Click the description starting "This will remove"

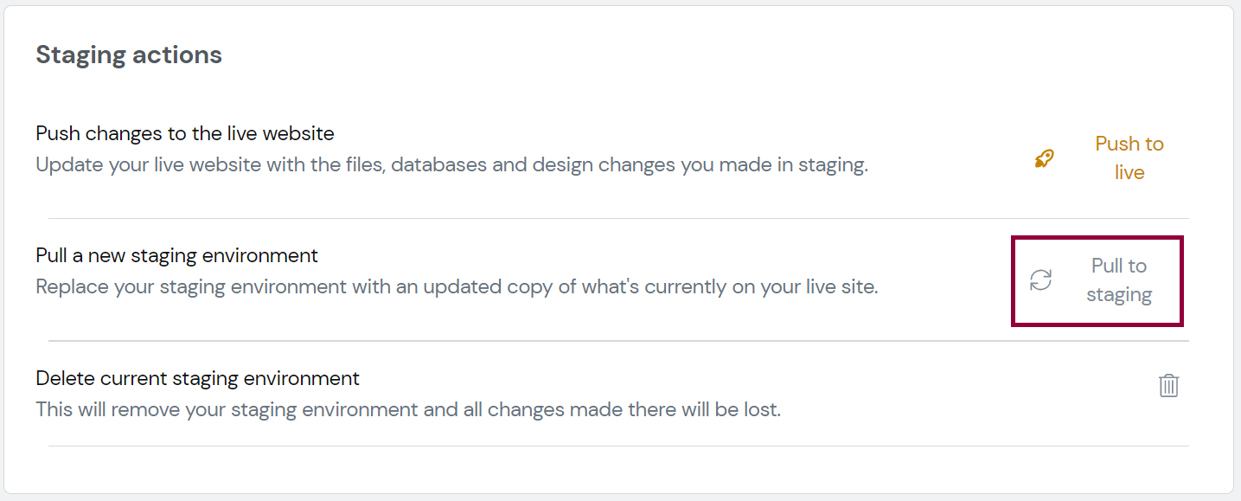pyautogui.click(x=408, y=408)
